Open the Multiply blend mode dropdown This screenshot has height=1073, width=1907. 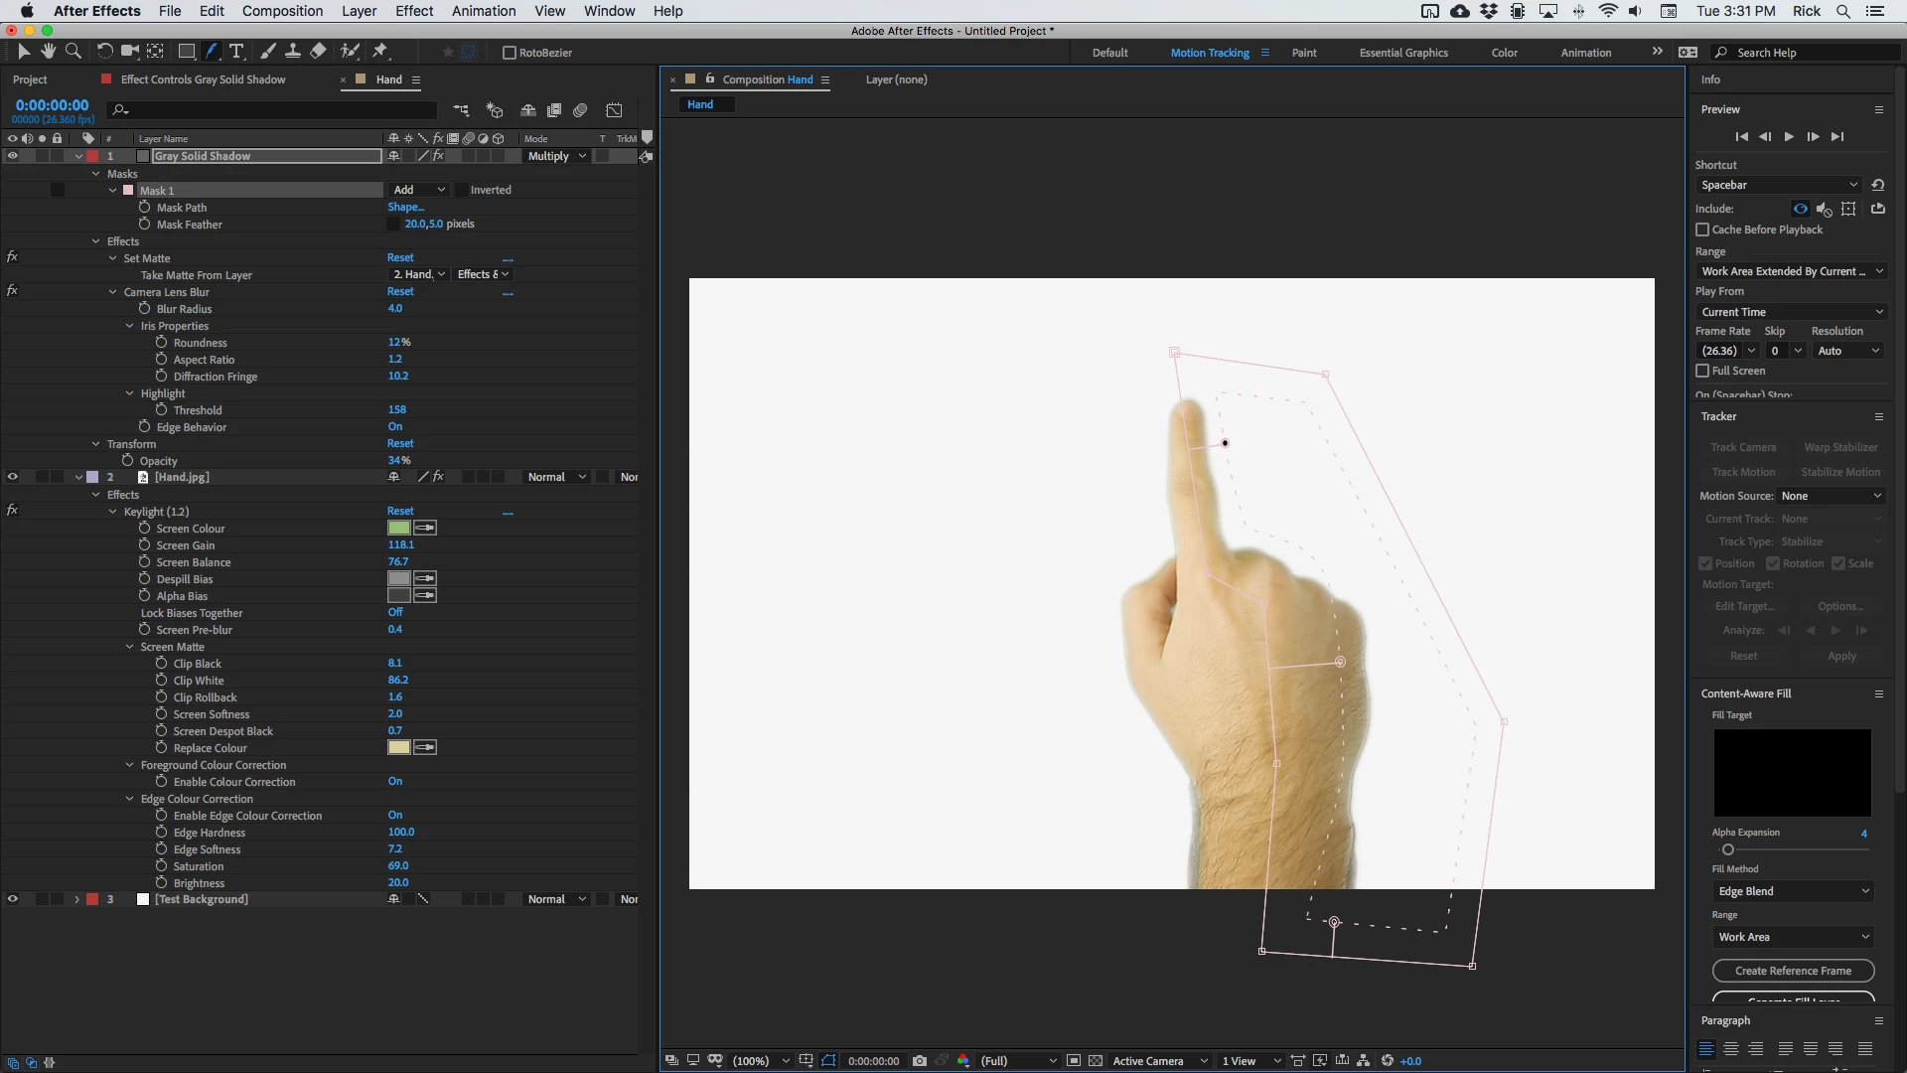556,156
